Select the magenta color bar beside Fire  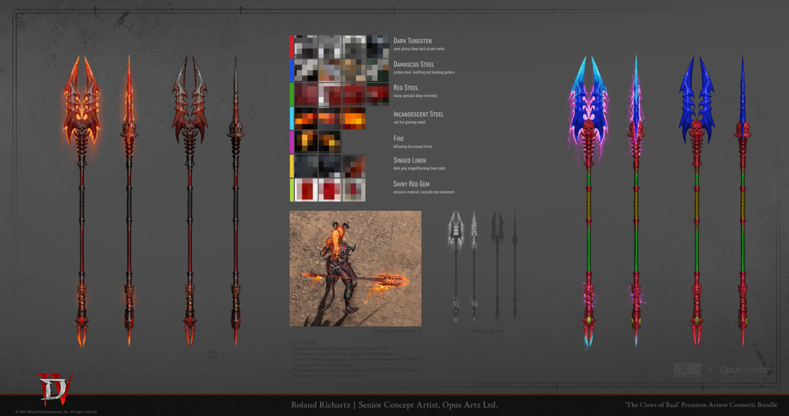coord(292,142)
